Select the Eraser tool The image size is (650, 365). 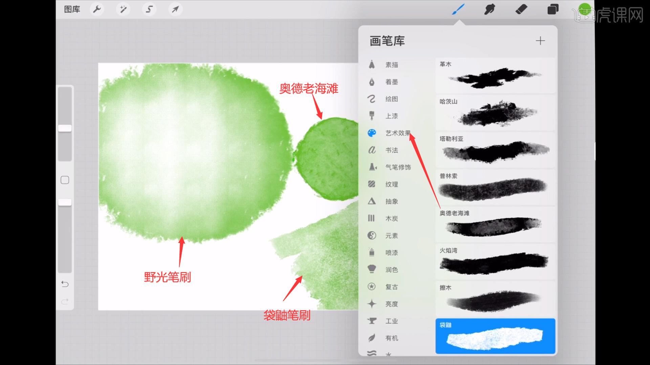(521, 9)
